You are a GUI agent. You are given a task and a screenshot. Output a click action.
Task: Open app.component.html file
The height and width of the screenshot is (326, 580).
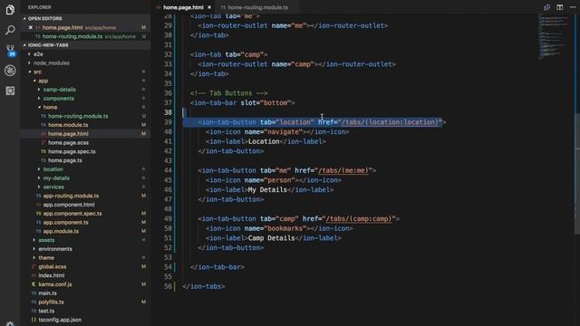pos(69,205)
